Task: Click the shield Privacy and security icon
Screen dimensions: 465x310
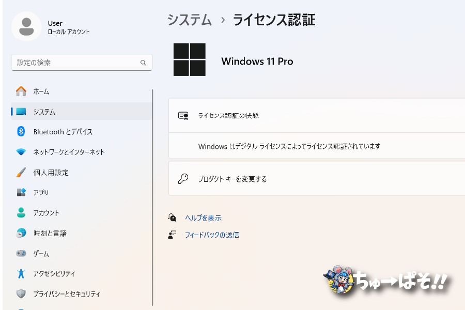Action: click(21, 293)
